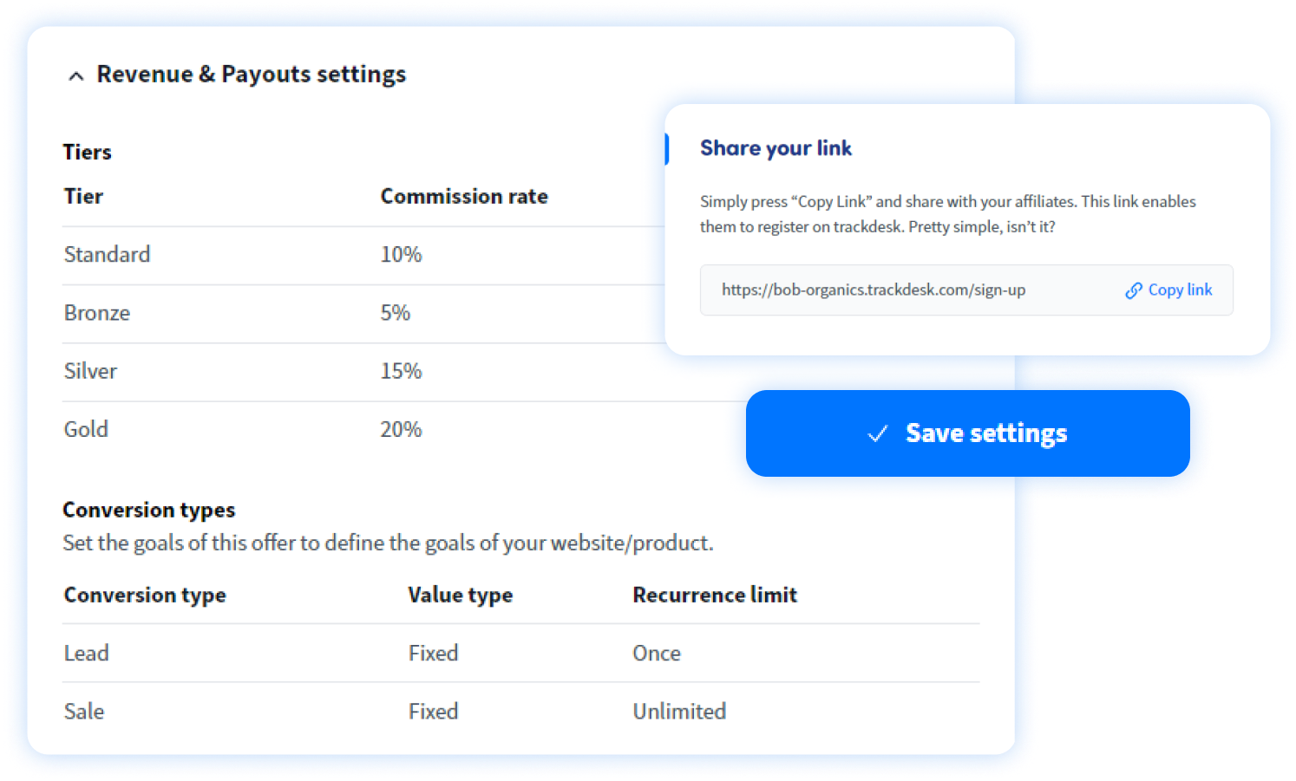Collapse the Revenue & Payouts settings chevron

(x=76, y=76)
